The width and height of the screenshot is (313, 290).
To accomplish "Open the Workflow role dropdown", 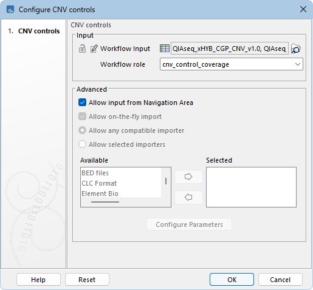I will [232, 64].
